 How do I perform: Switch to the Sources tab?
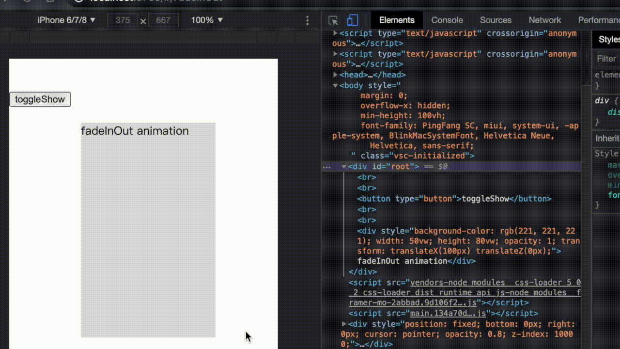tap(496, 20)
